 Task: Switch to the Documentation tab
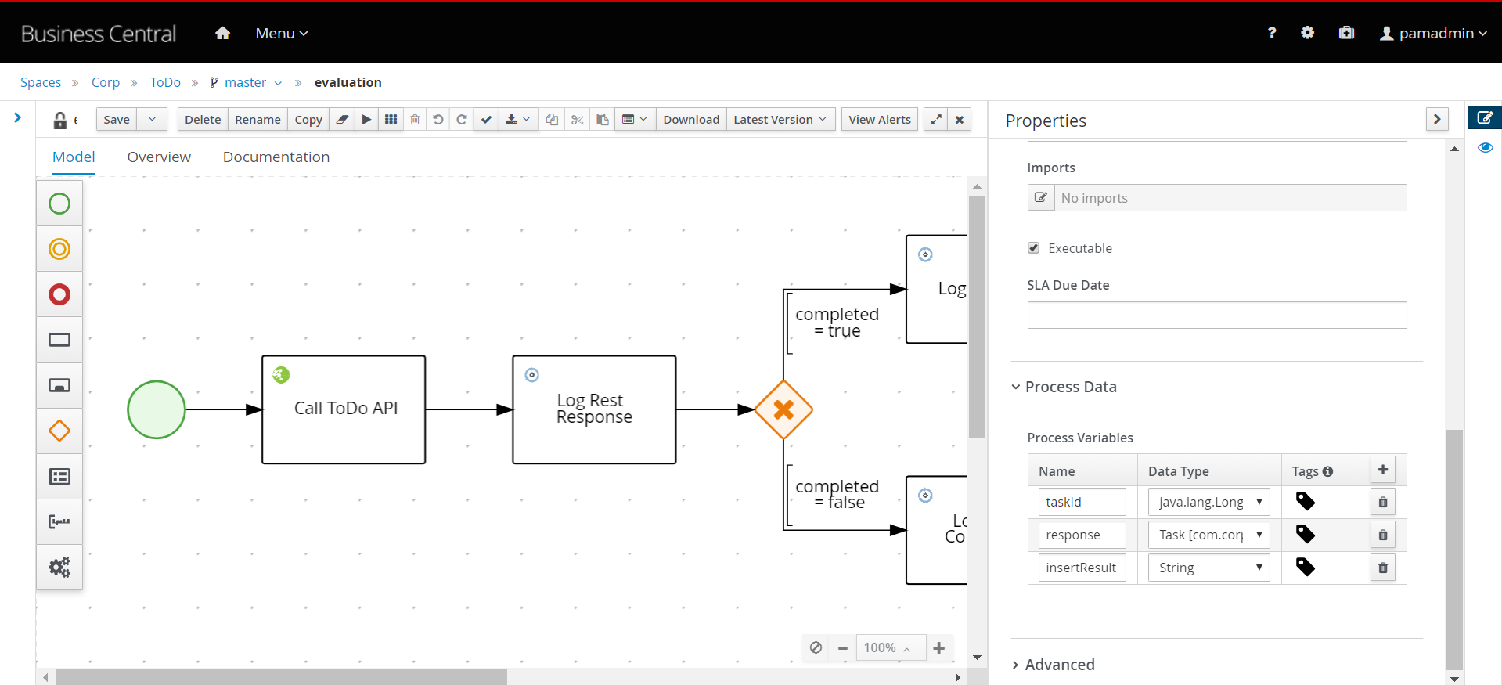tap(276, 157)
